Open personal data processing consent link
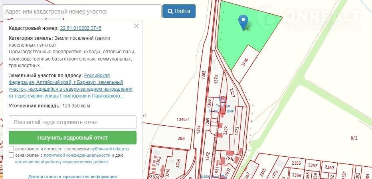372x179 pixels. [x=62, y=162]
